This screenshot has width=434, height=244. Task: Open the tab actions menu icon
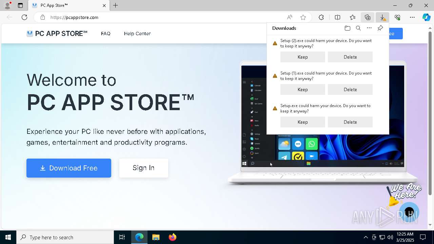coord(20,5)
